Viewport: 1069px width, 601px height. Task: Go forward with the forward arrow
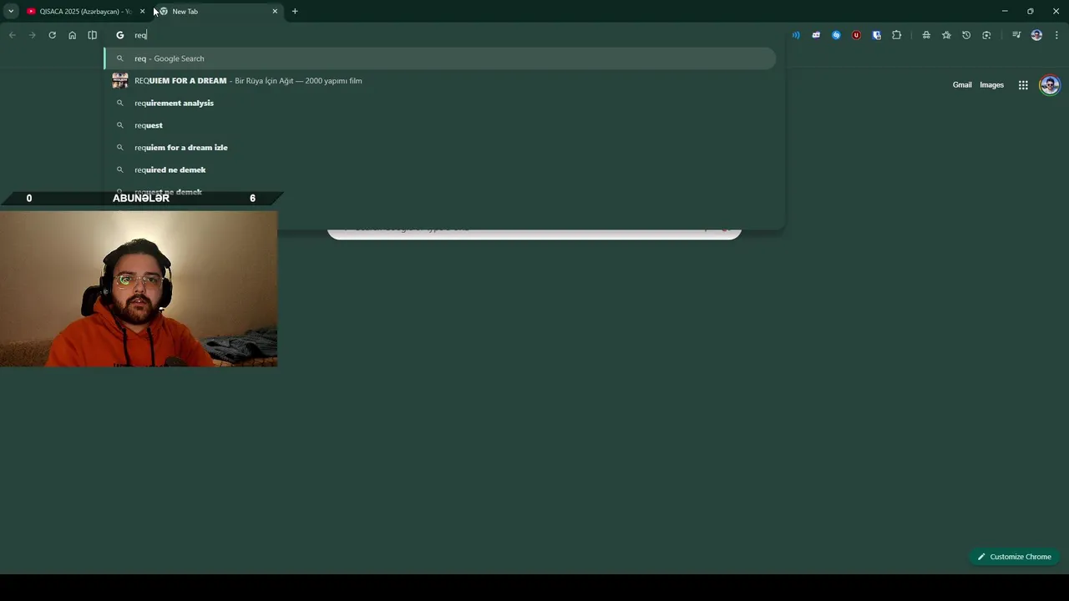pos(33,35)
